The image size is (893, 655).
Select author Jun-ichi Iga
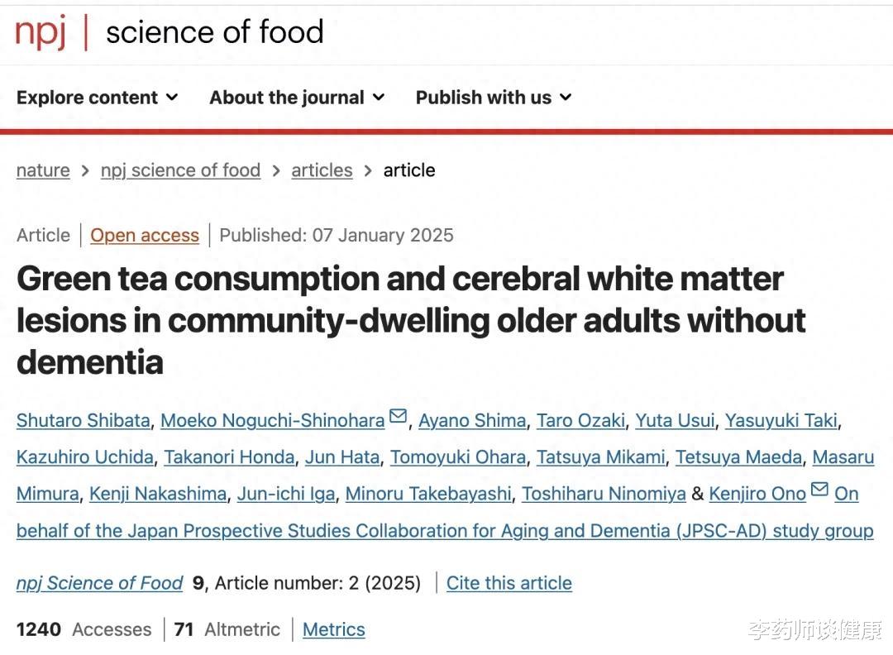286,494
